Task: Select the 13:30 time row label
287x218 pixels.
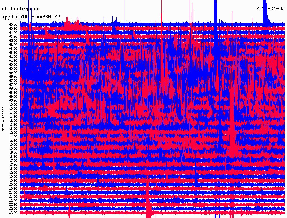Action: coord(13,132)
